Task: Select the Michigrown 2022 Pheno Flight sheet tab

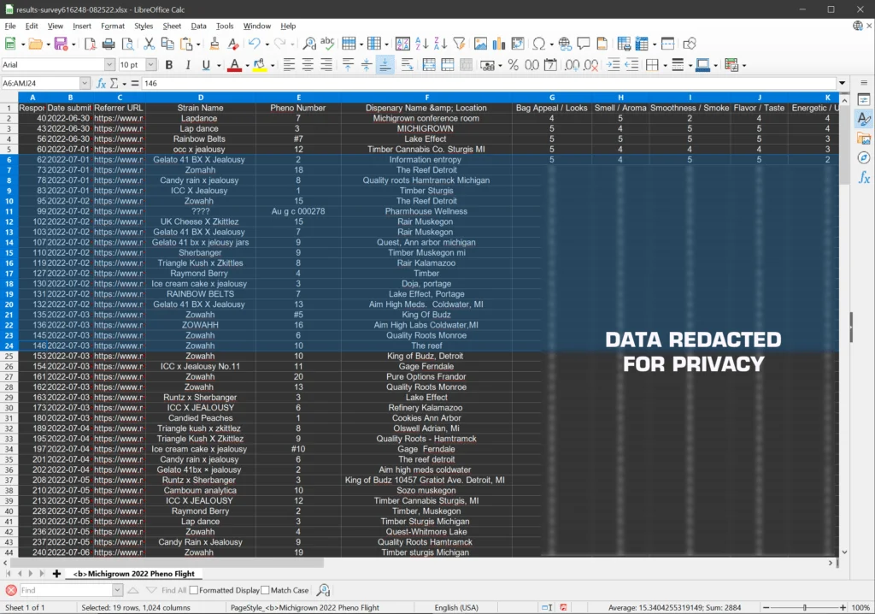Action: (x=133, y=574)
